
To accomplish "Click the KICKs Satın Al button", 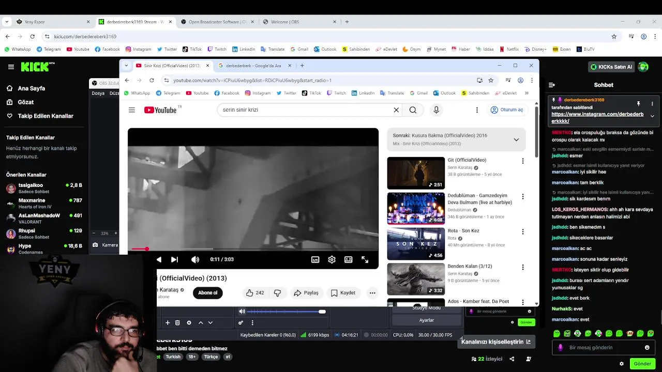I will click(611, 67).
